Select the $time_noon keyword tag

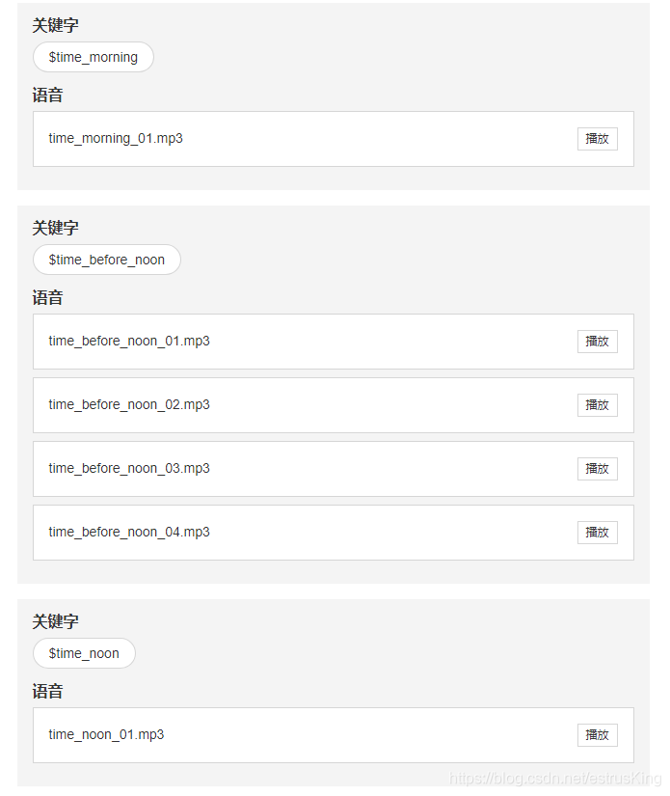[84, 653]
